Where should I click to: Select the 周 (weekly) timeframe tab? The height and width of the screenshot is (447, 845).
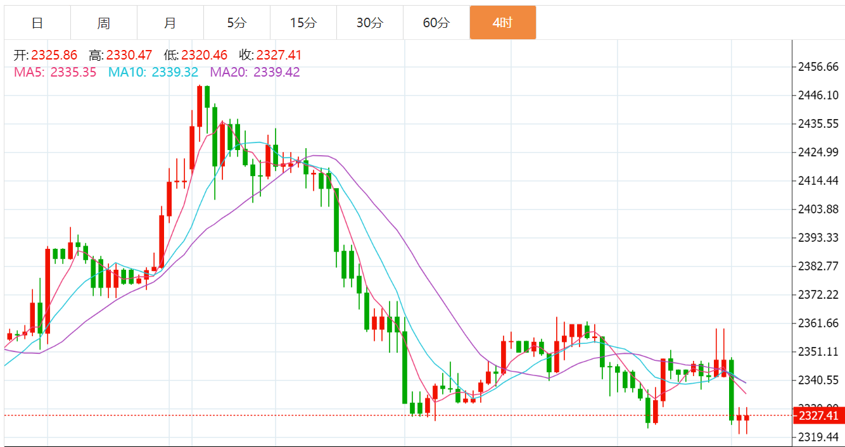click(104, 23)
